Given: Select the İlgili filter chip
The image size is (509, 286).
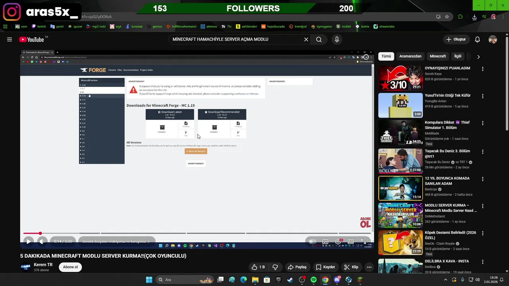Looking at the screenshot, I should click(458, 56).
